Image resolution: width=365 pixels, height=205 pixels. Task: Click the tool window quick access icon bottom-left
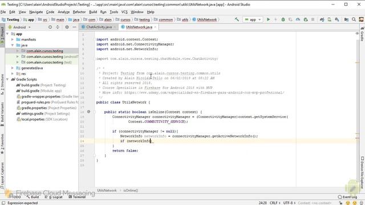coord(3,203)
